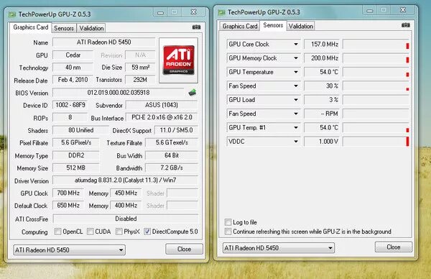431x279 pixels.
Task: Click the Memory Size value 512 MB
Action: [x=76, y=168]
